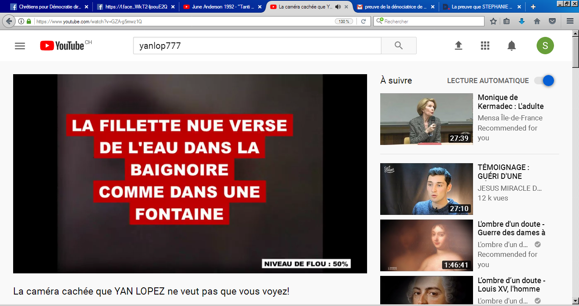
Task: Close the 'Chrétiens pour Démocratie' tab
Action: 86,7
